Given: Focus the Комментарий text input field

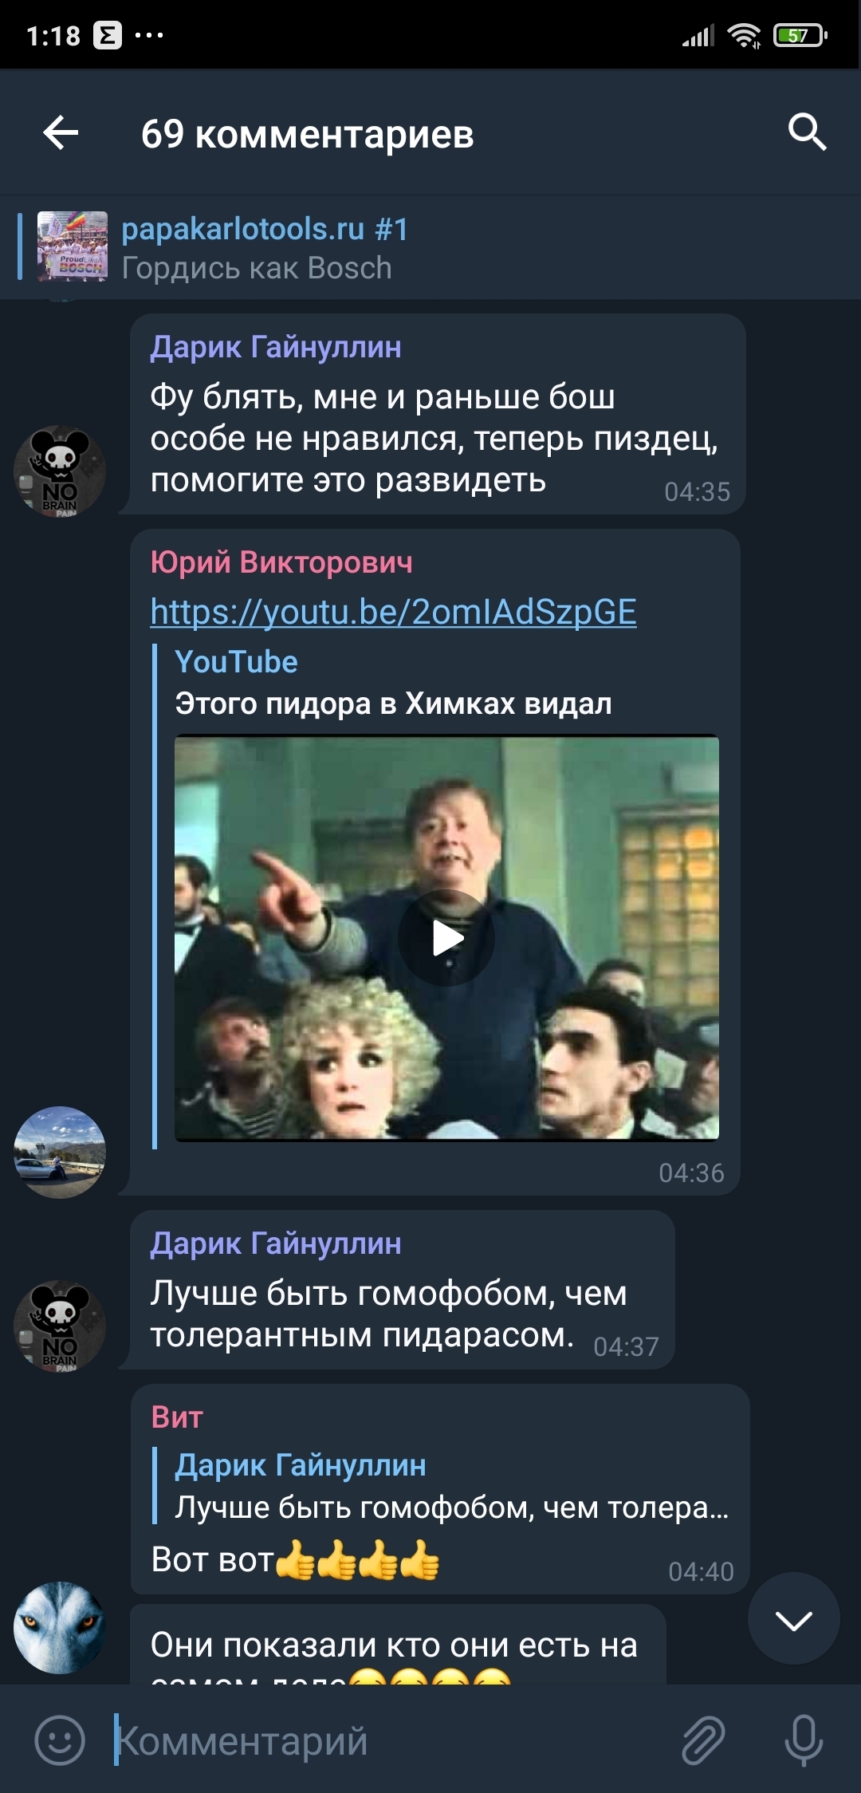Looking at the screenshot, I should click(391, 1740).
